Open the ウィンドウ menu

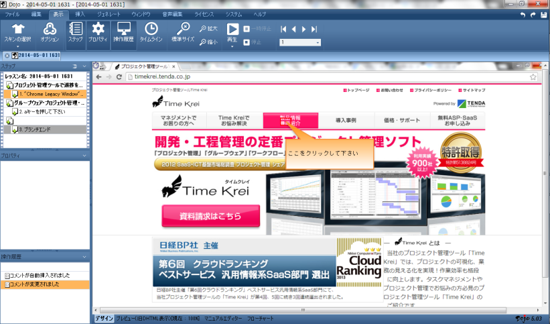141,14
